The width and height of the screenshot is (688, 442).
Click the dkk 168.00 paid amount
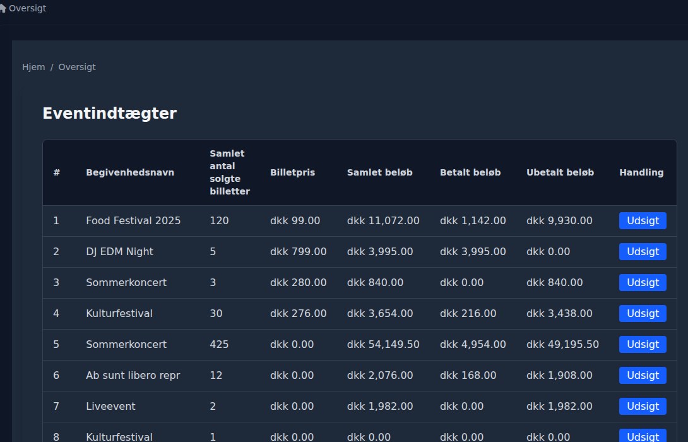click(468, 376)
